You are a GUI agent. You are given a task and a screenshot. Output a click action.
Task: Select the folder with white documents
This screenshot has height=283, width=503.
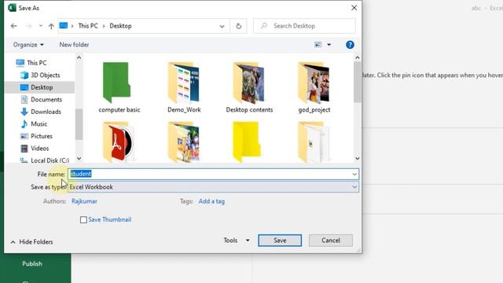314,141
